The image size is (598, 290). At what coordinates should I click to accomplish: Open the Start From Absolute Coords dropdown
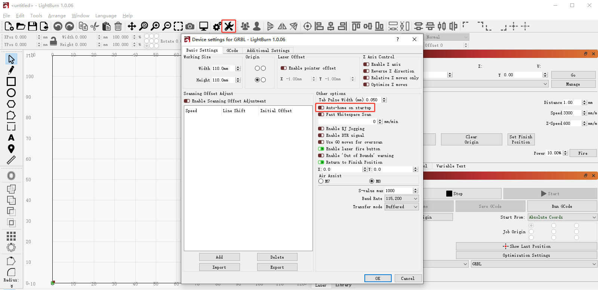[x=562, y=217]
